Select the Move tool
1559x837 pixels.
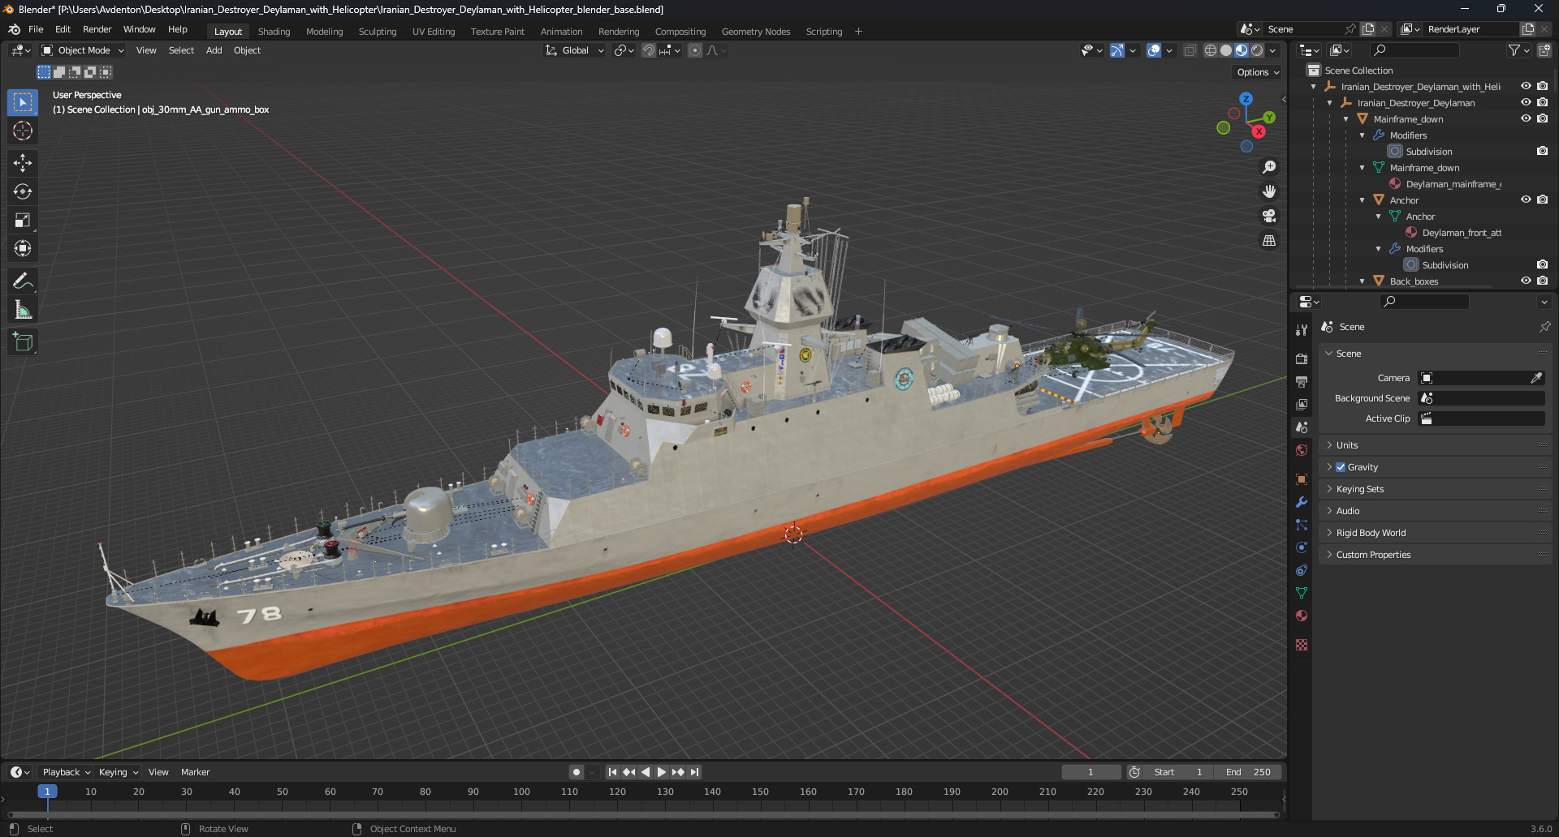click(x=23, y=163)
